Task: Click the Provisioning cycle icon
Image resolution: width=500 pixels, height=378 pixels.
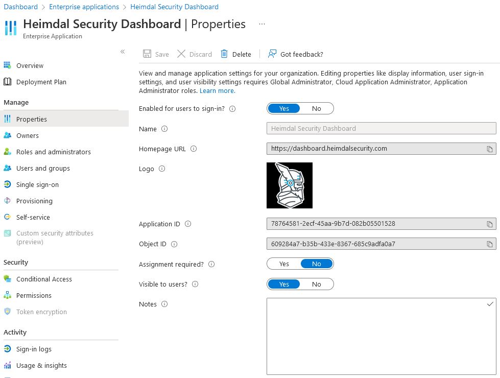Action: [x=7, y=201]
